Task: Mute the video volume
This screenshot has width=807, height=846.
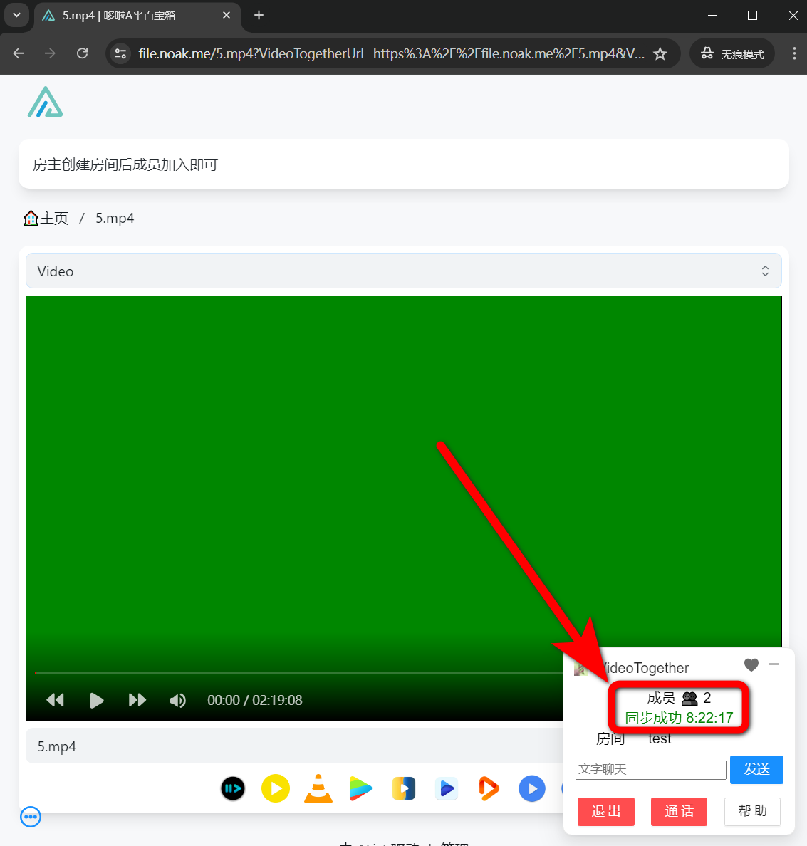Action: point(178,700)
